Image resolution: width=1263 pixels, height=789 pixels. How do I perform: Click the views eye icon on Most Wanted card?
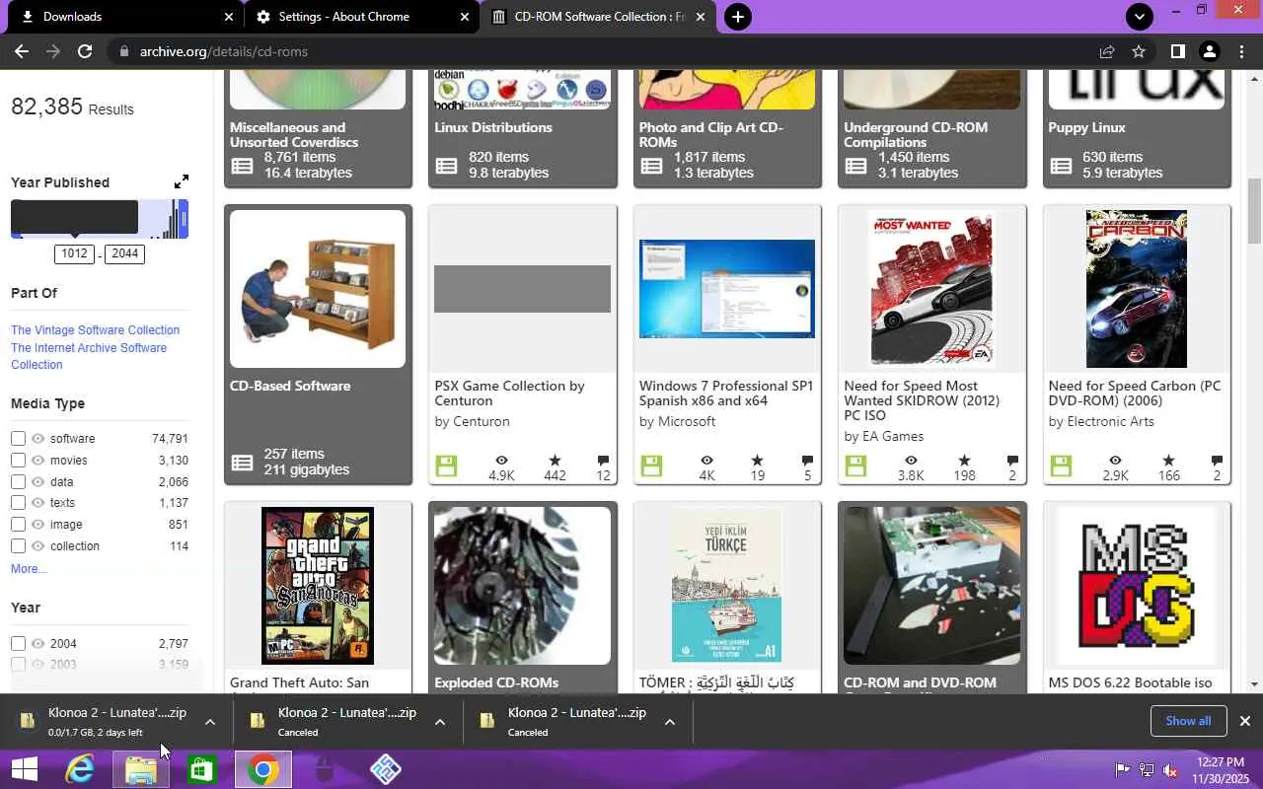(x=911, y=461)
